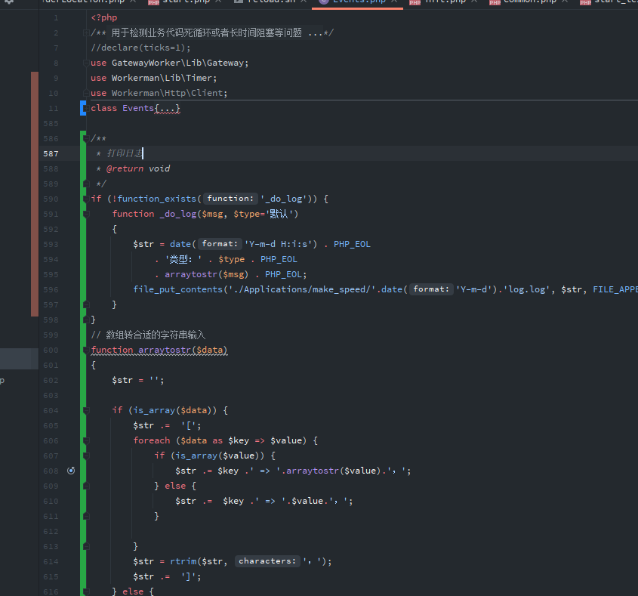Collapse the _do_log function at line 591
Screen dimensions: 638x596
point(86,214)
